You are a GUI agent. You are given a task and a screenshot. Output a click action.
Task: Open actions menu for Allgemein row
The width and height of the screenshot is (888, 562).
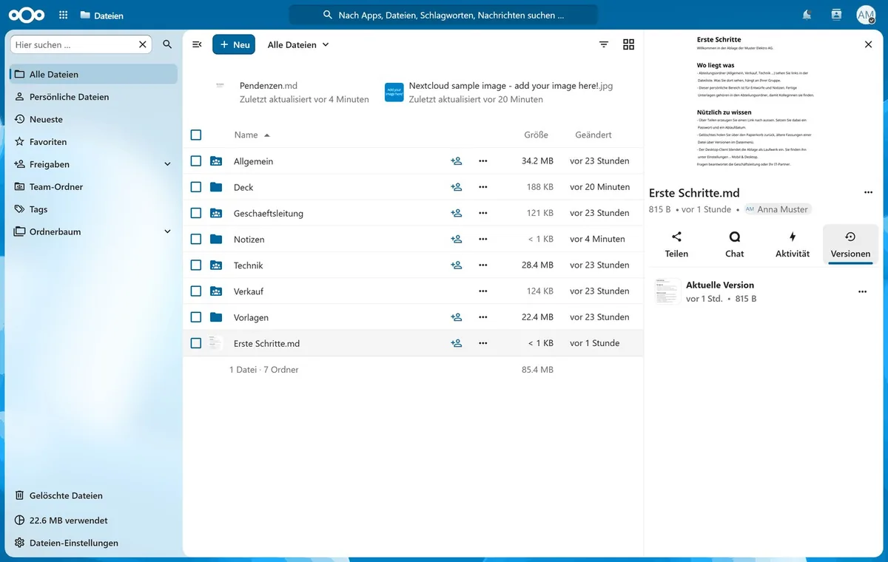[483, 160]
